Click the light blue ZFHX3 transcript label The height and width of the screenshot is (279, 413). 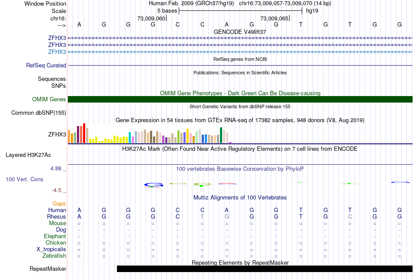pyautogui.click(x=57, y=52)
